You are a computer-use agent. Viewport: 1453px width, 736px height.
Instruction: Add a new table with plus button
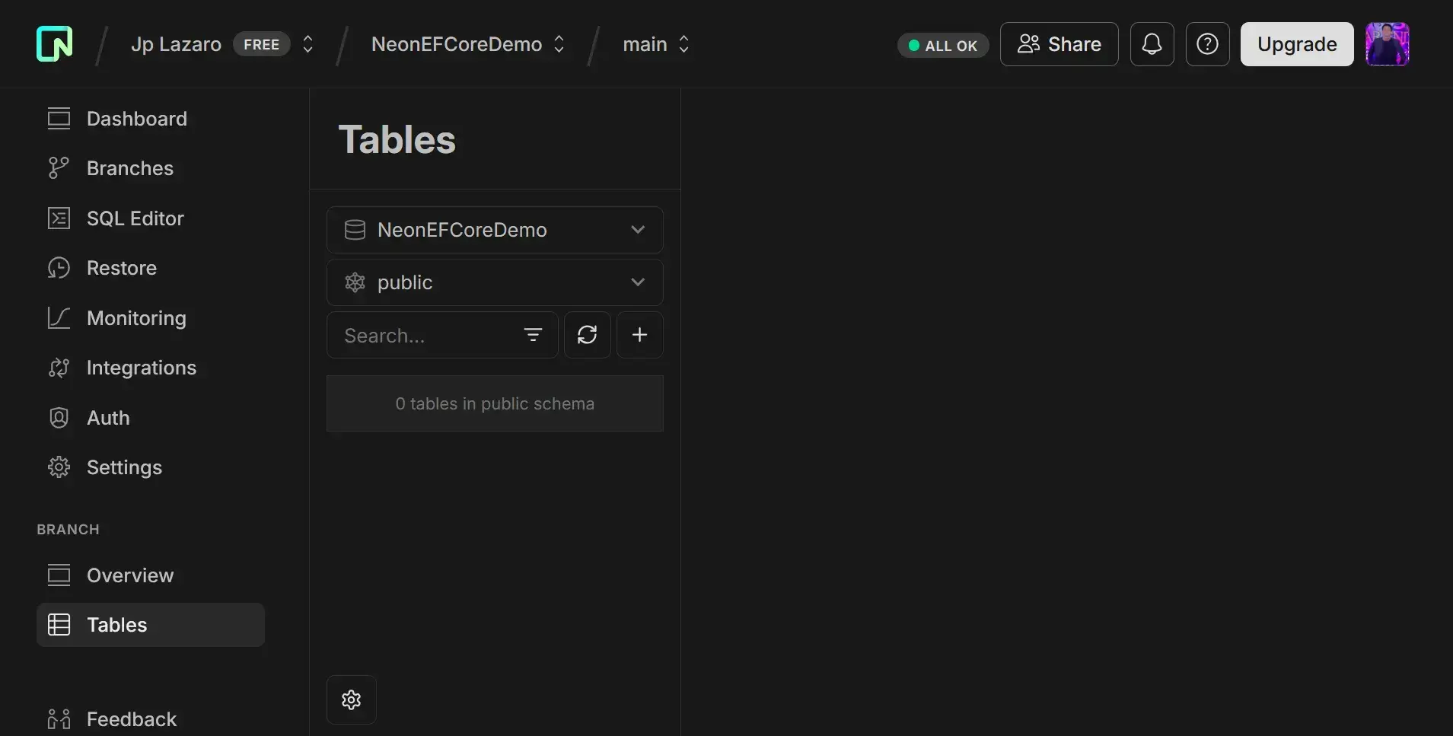(639, 335)
